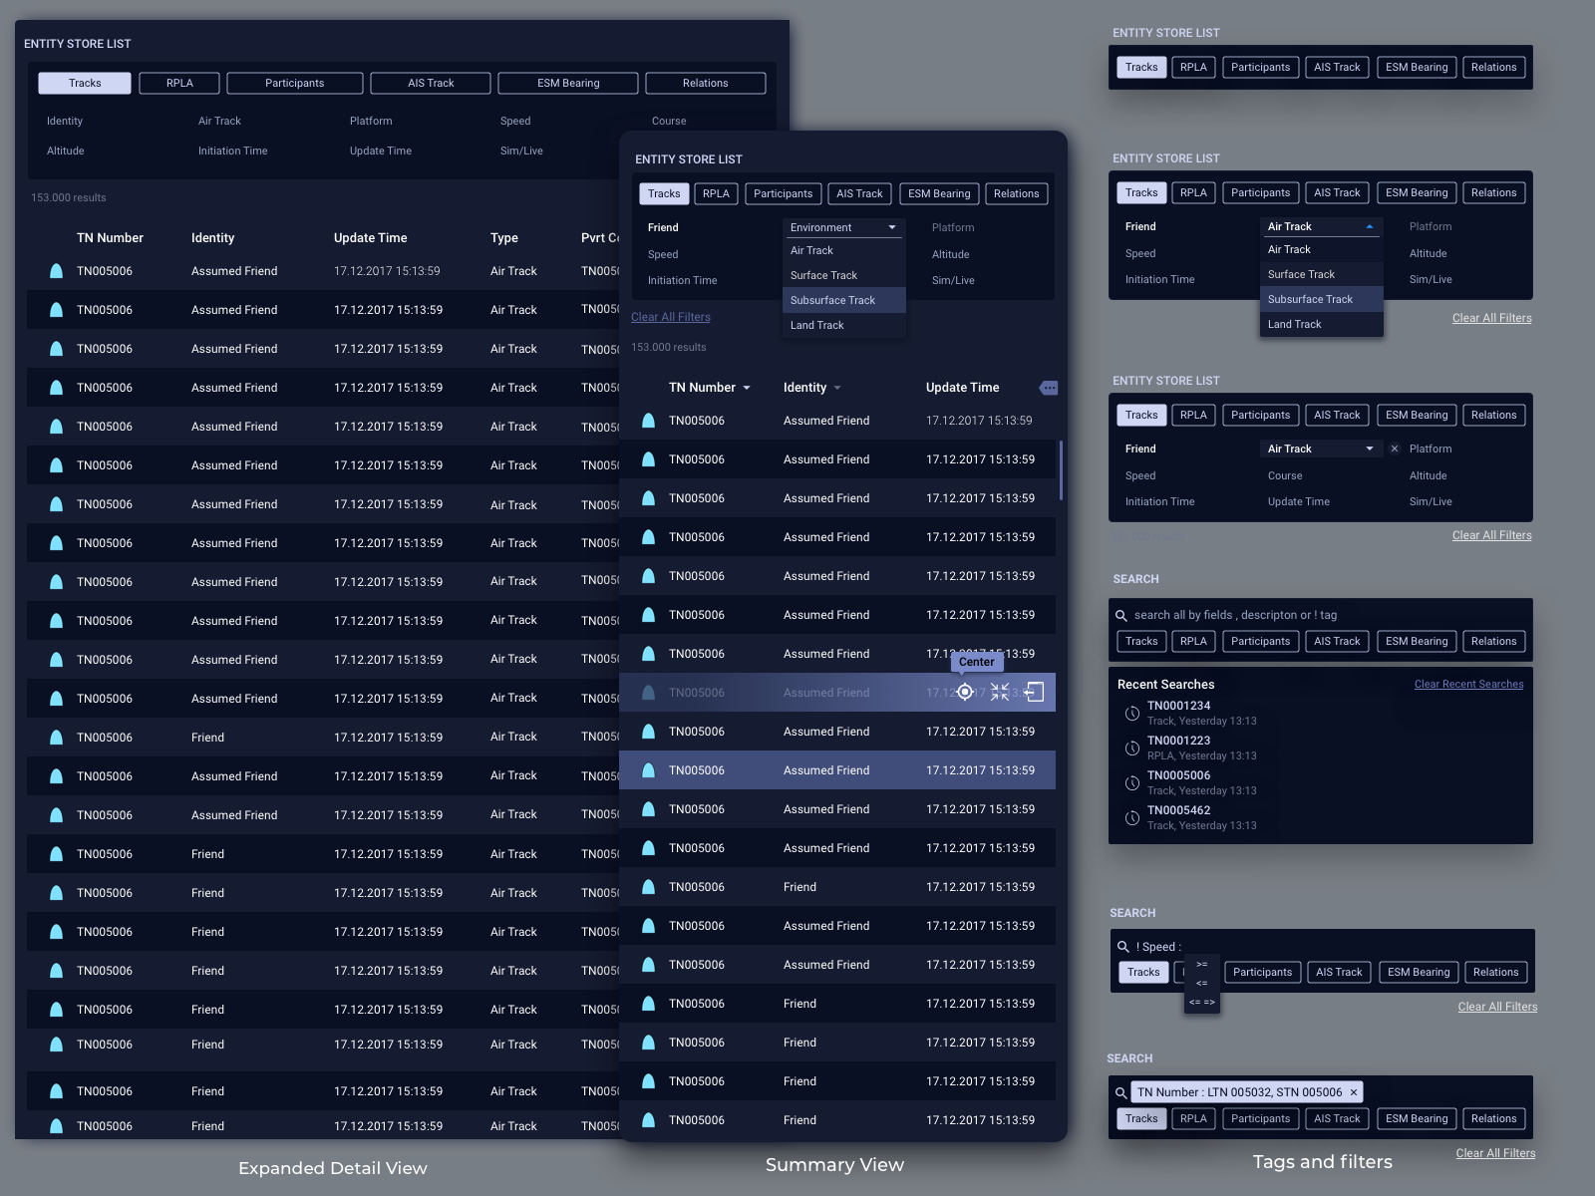Click the Clear All Filters link
Image resolution: width=1595 pixels, height=1196 pixels.
pyautogui.click(x=670, y=317)
